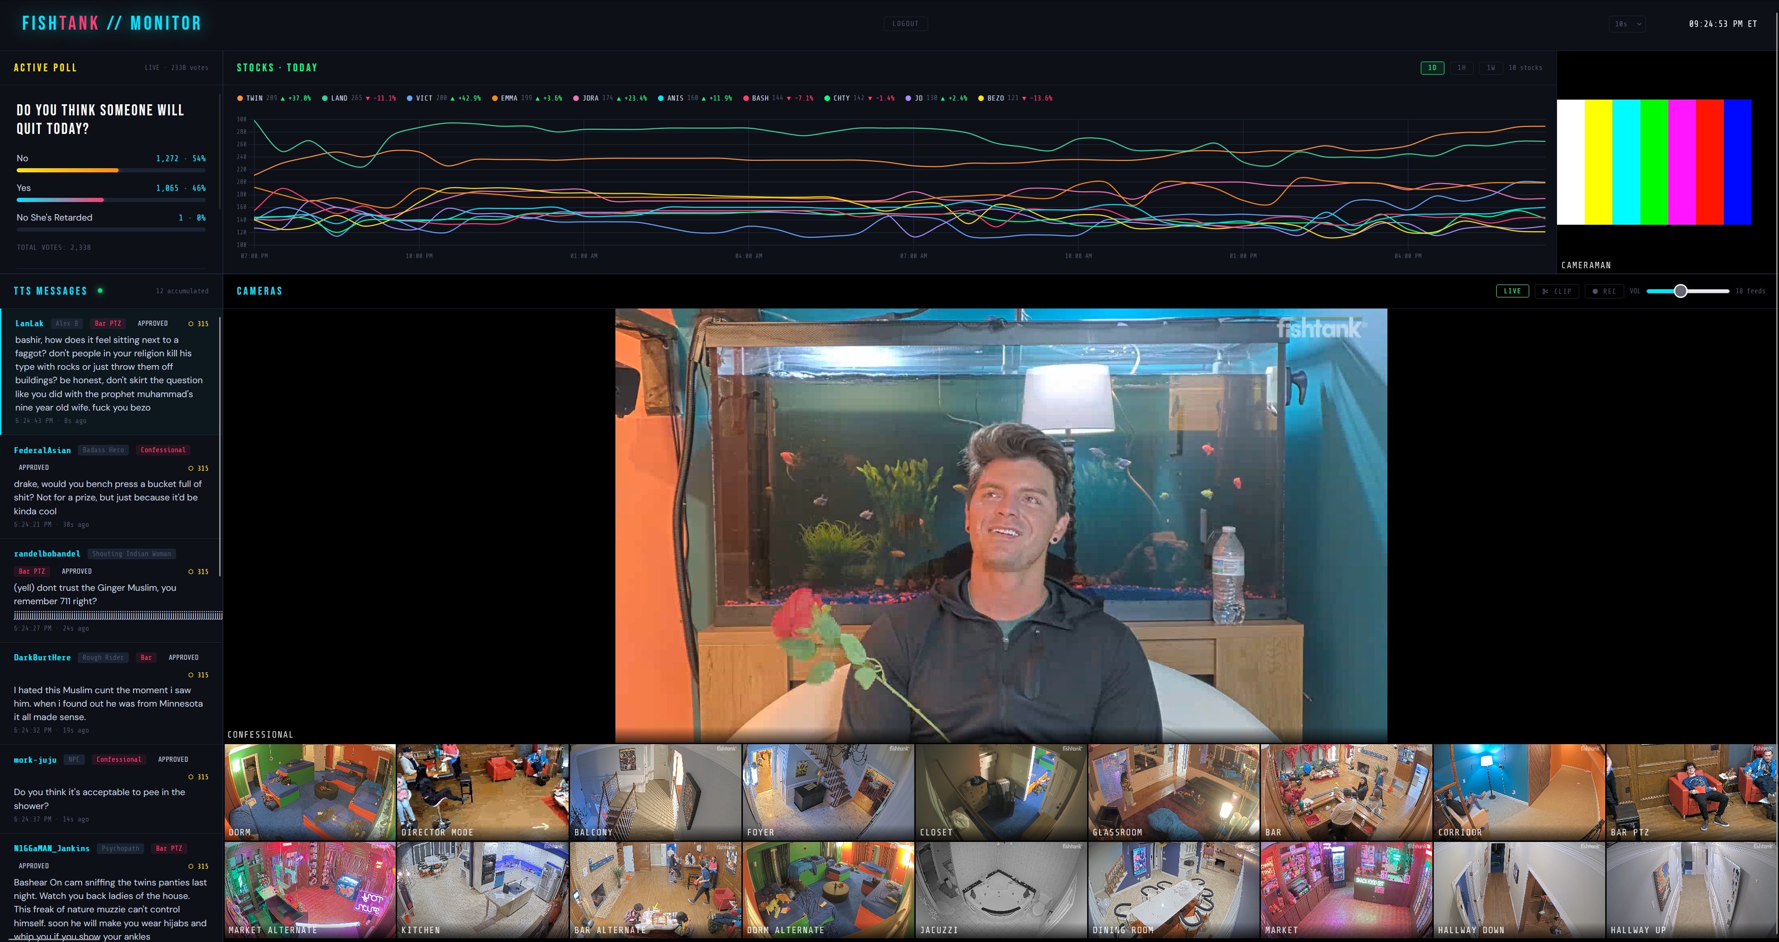Open the KITCHEN camera thumbnail

click(x=483, y=890)
